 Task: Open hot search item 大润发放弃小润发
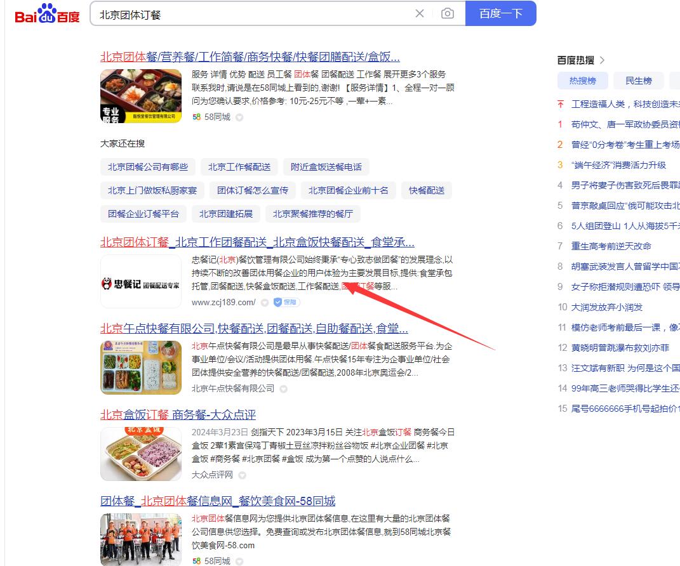click(x=607, y=307)
